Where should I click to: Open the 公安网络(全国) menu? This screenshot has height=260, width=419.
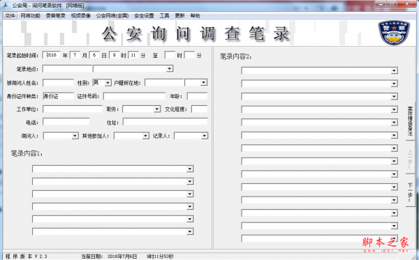tap(112, 16)
